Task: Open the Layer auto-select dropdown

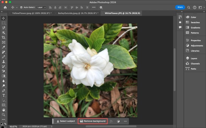Action: click(x=41, y=7)
